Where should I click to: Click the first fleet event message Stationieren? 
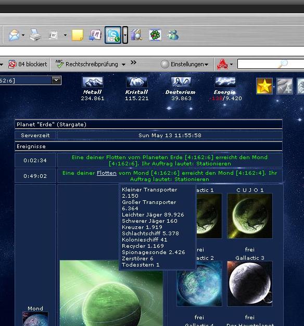click(x=170, y=160)
